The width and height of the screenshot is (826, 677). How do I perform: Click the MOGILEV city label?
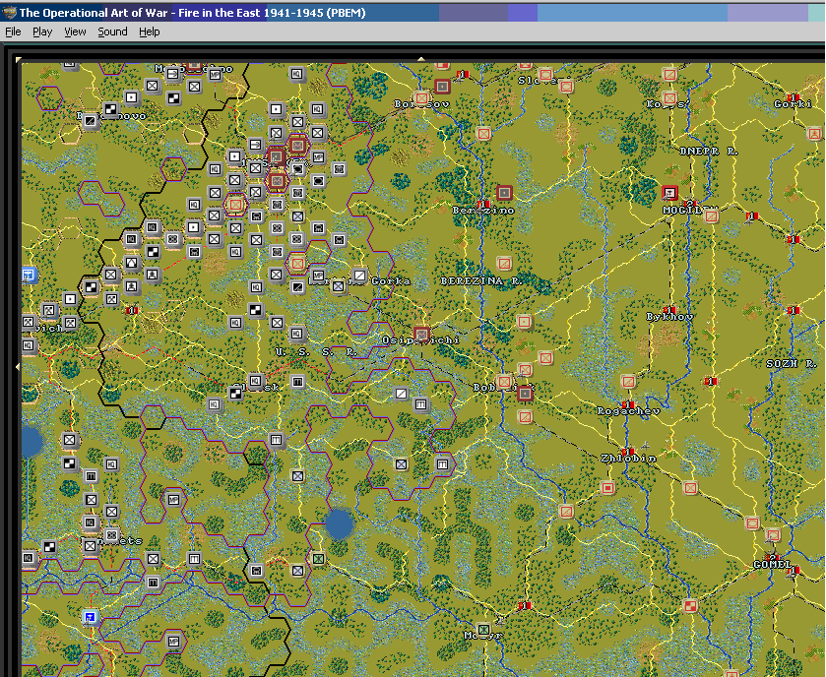point(690,210)
